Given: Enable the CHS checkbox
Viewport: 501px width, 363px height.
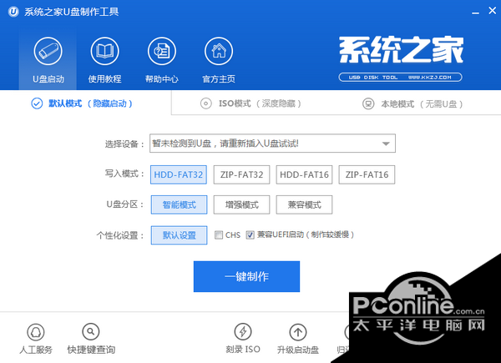Looking at the screenshot, I should pos(219,235).
